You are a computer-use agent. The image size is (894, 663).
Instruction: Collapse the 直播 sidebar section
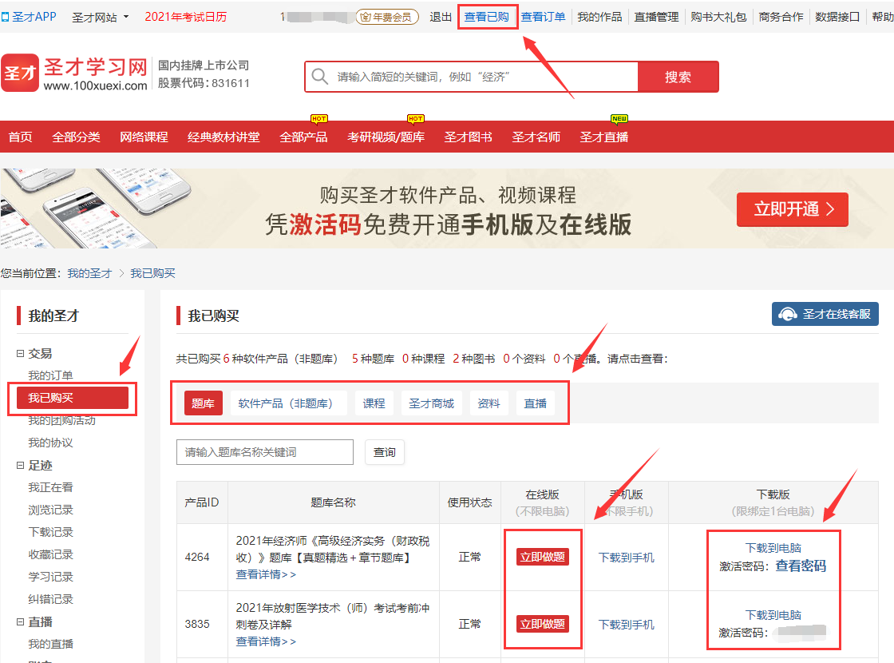pos(21,621)
